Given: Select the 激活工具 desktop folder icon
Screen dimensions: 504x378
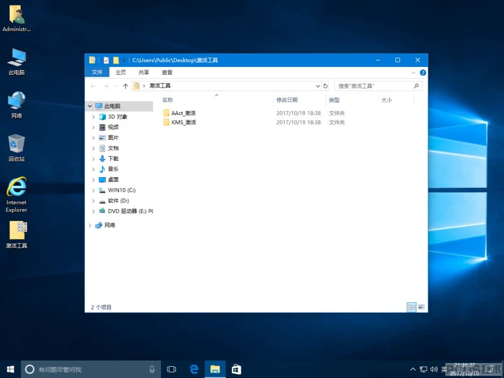Looking at the screenshot, I should pos(17,235).
